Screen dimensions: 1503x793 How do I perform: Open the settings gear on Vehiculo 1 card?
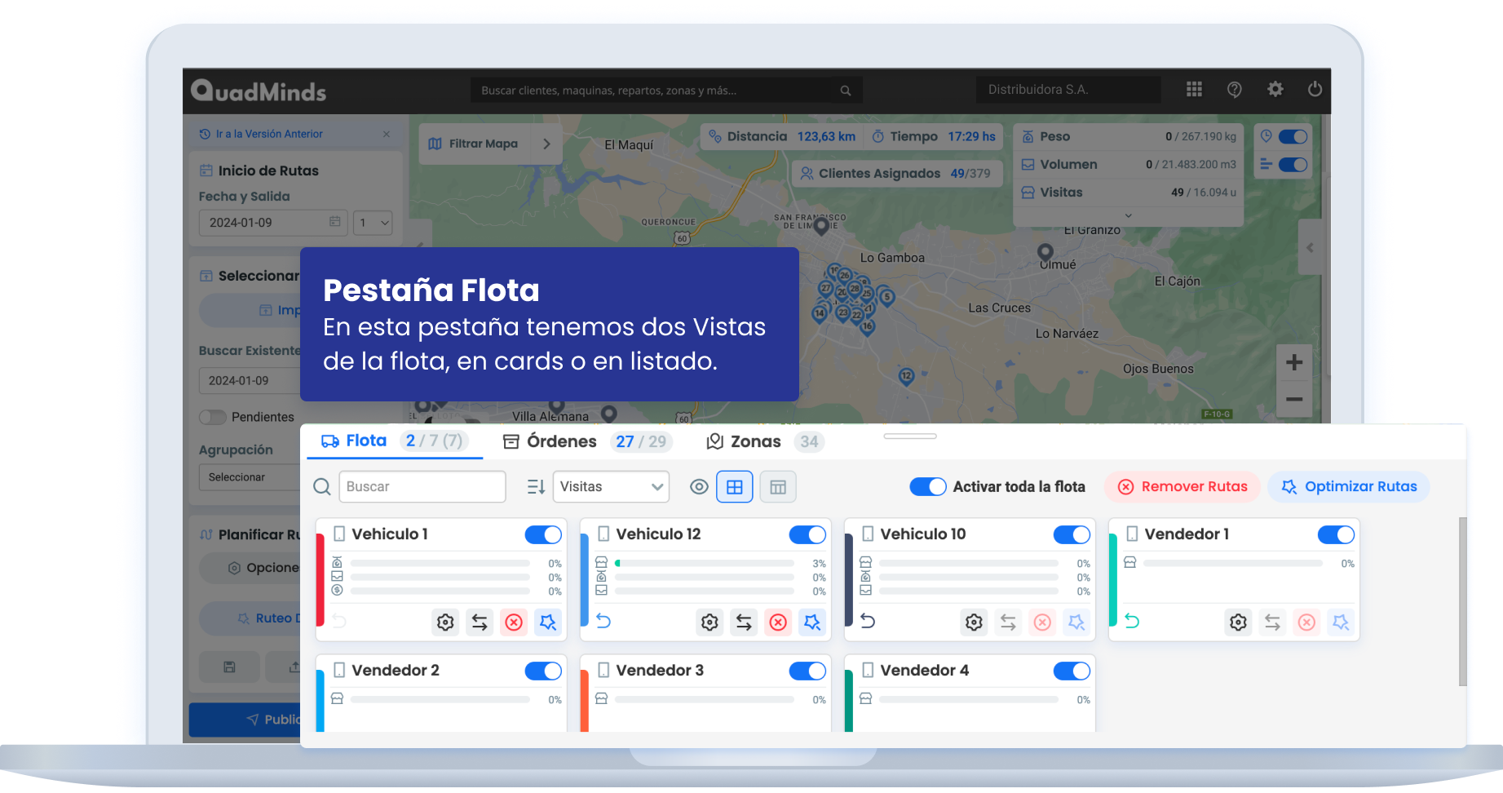(x=445, y=622)
